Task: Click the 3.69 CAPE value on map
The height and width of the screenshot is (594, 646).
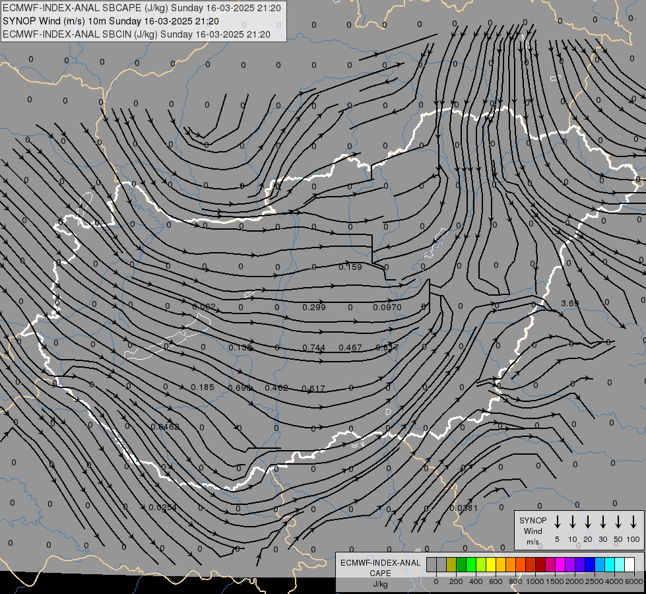Action: tap(570, 304)
